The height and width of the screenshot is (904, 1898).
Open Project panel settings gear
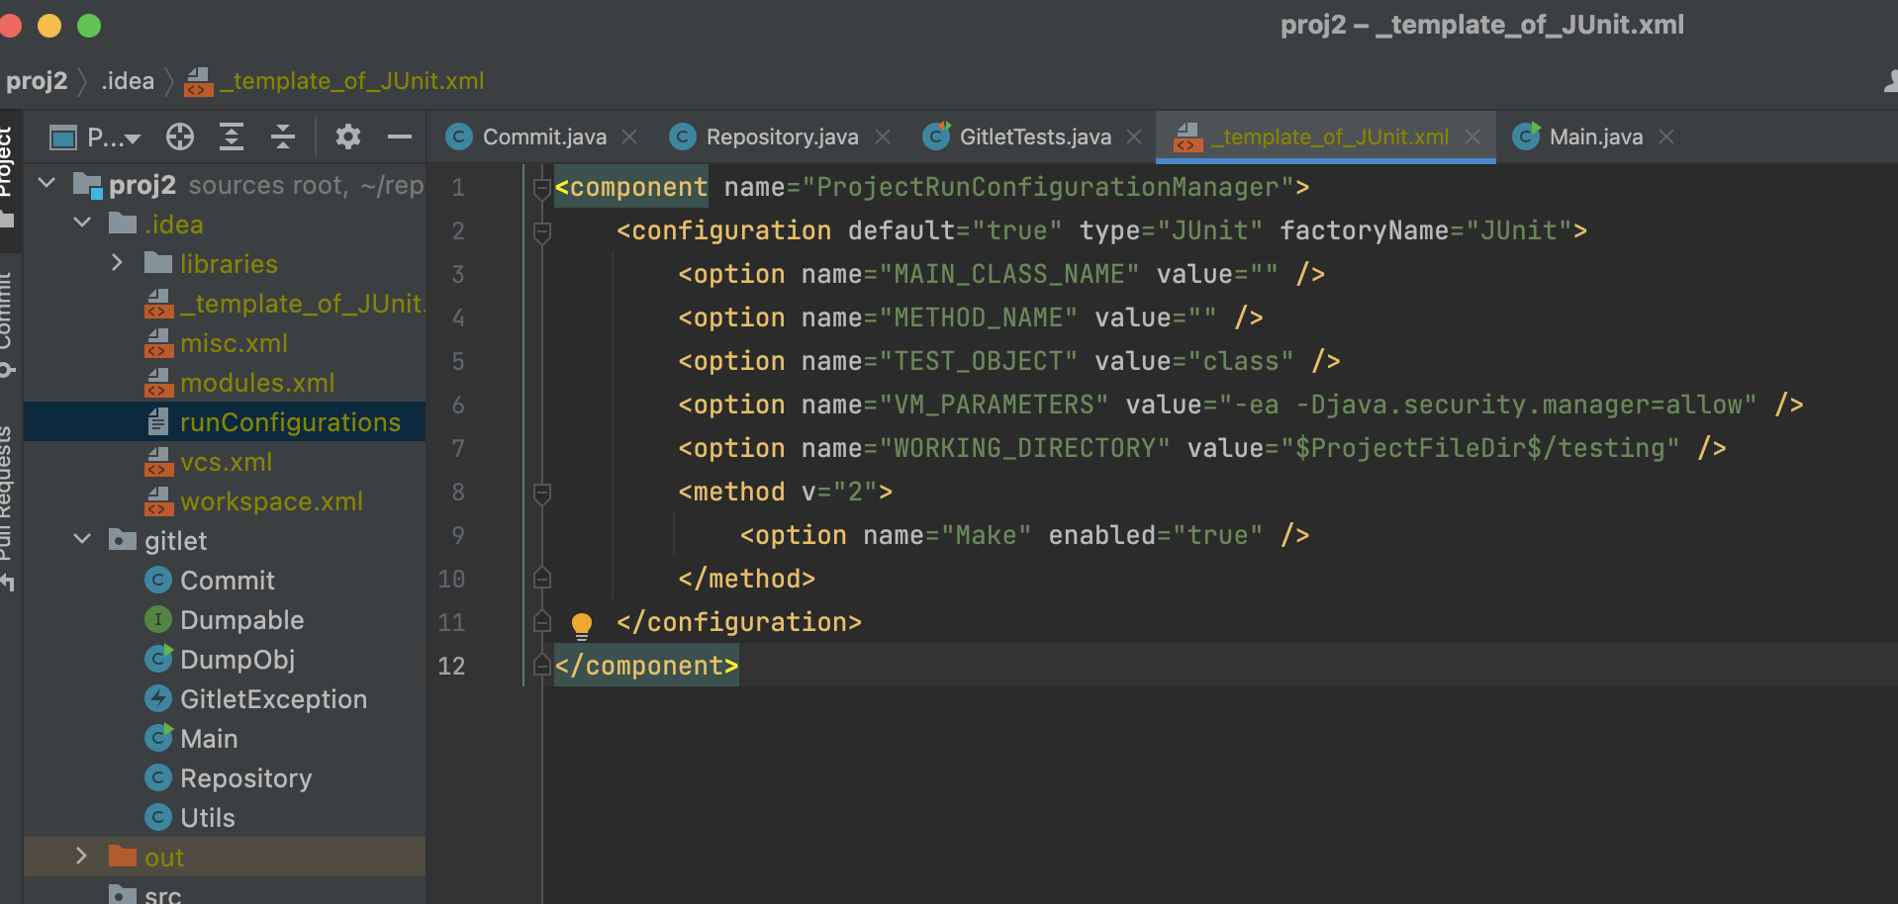pyautogui.click(x=347, y=136)
